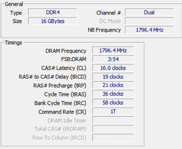
Task: Click the grayed DRAM Idle Timer label
Action: [x=67, y=121]
